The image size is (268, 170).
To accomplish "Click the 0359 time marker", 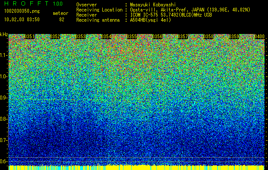I will click(234, 37).
